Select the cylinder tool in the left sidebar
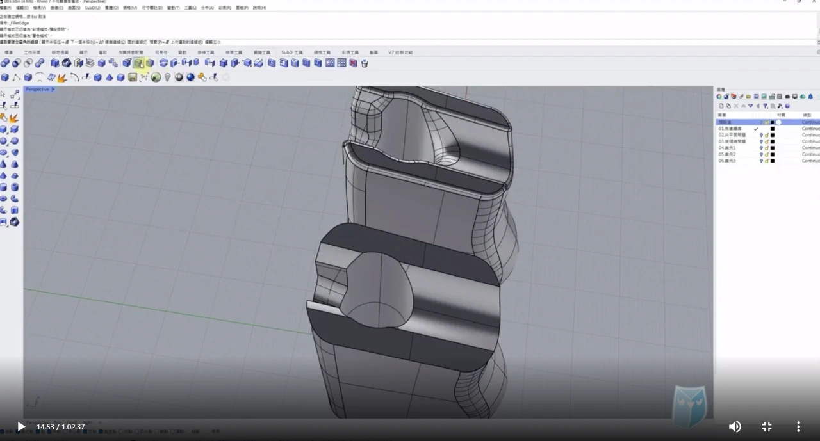Image resolution: width=820 pixels, height=441 pixels. [3, 187]
